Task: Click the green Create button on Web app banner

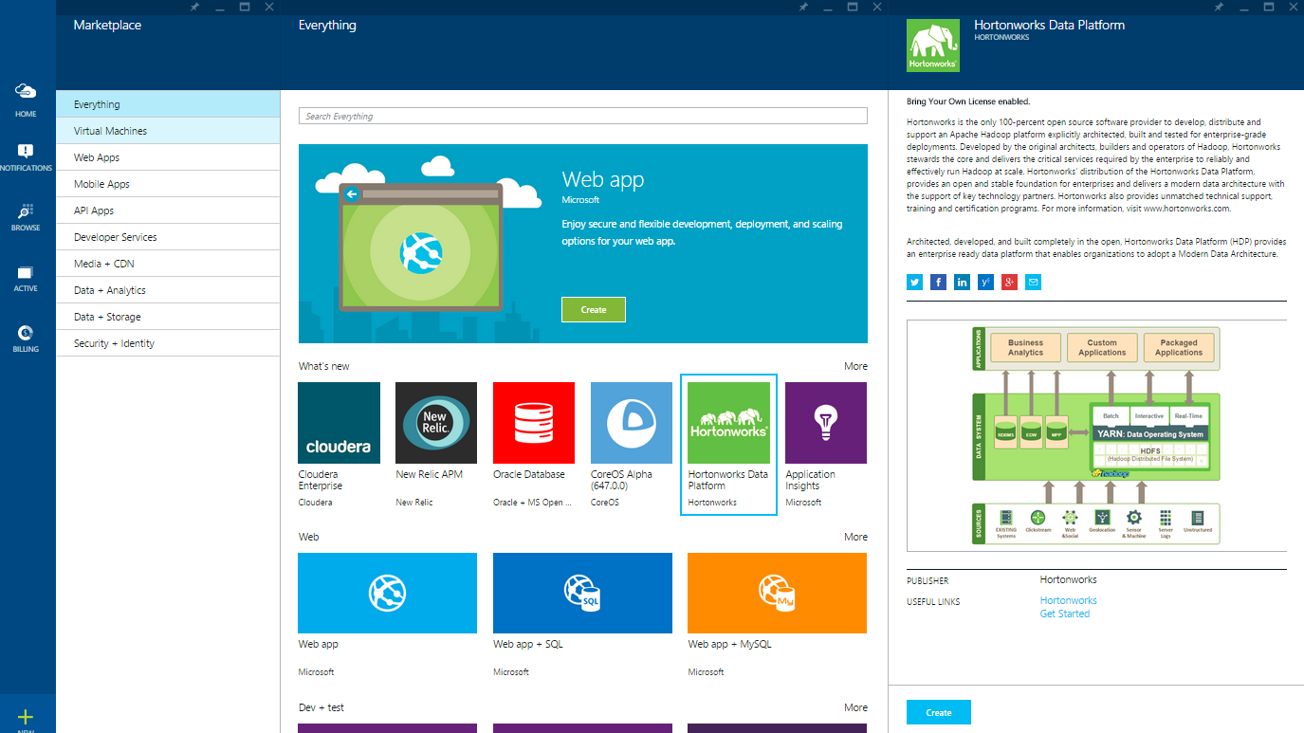Action: click(x=593, y=309)
